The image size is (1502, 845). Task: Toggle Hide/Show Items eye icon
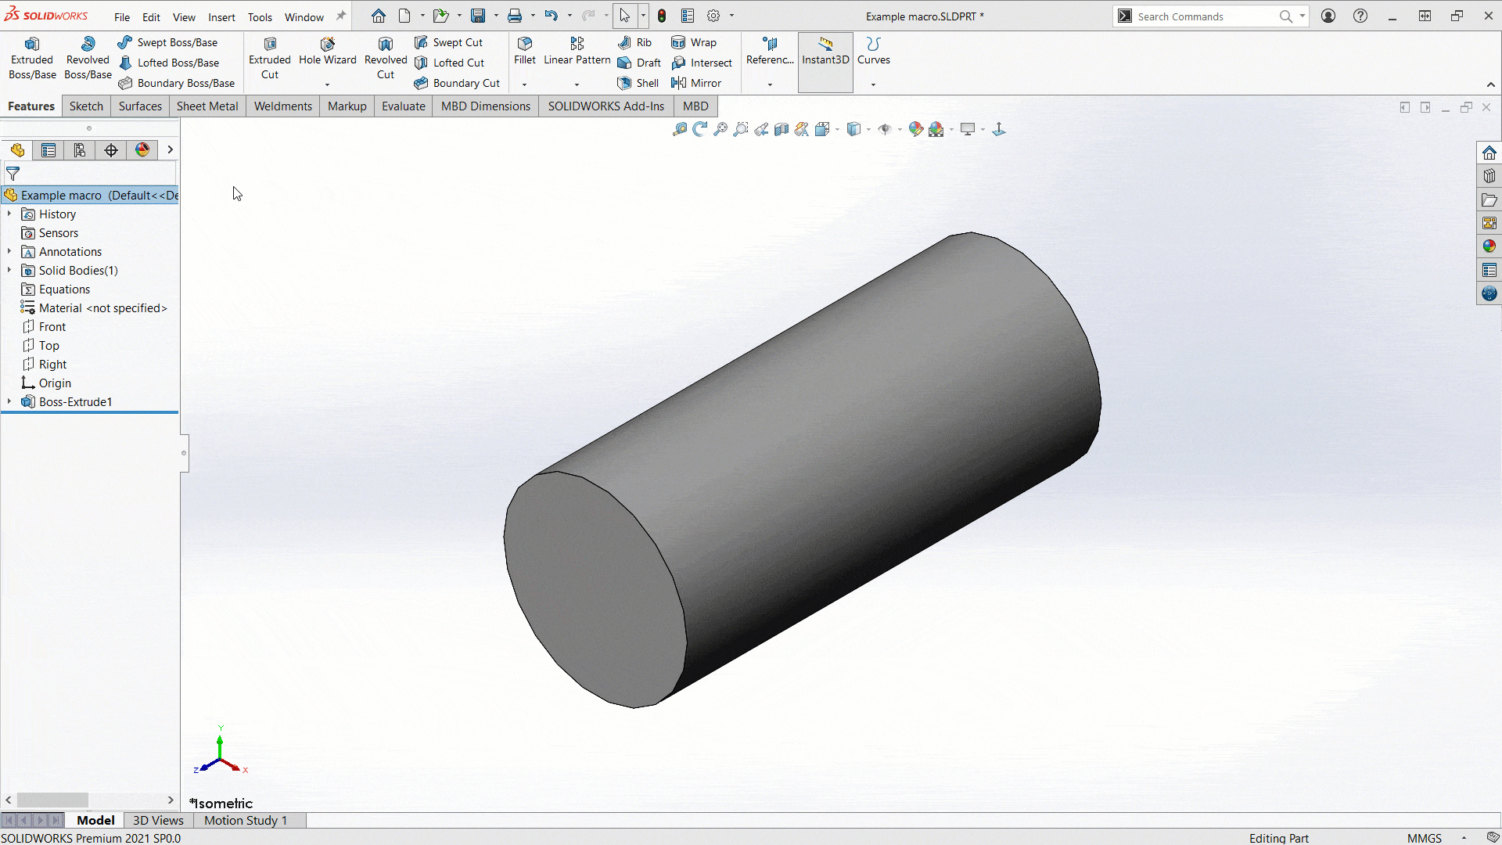pyautogui.click(x=884, y=129)
